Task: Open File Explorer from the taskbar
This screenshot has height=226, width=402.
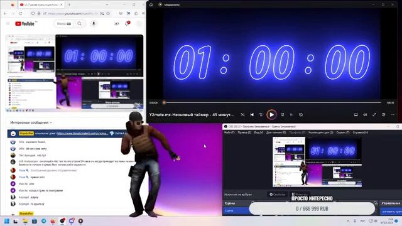Action: (25, 221)
